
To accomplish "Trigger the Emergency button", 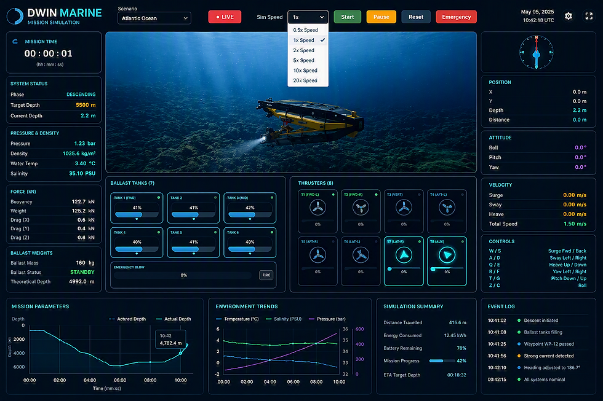I will click(x=456, y=17).
